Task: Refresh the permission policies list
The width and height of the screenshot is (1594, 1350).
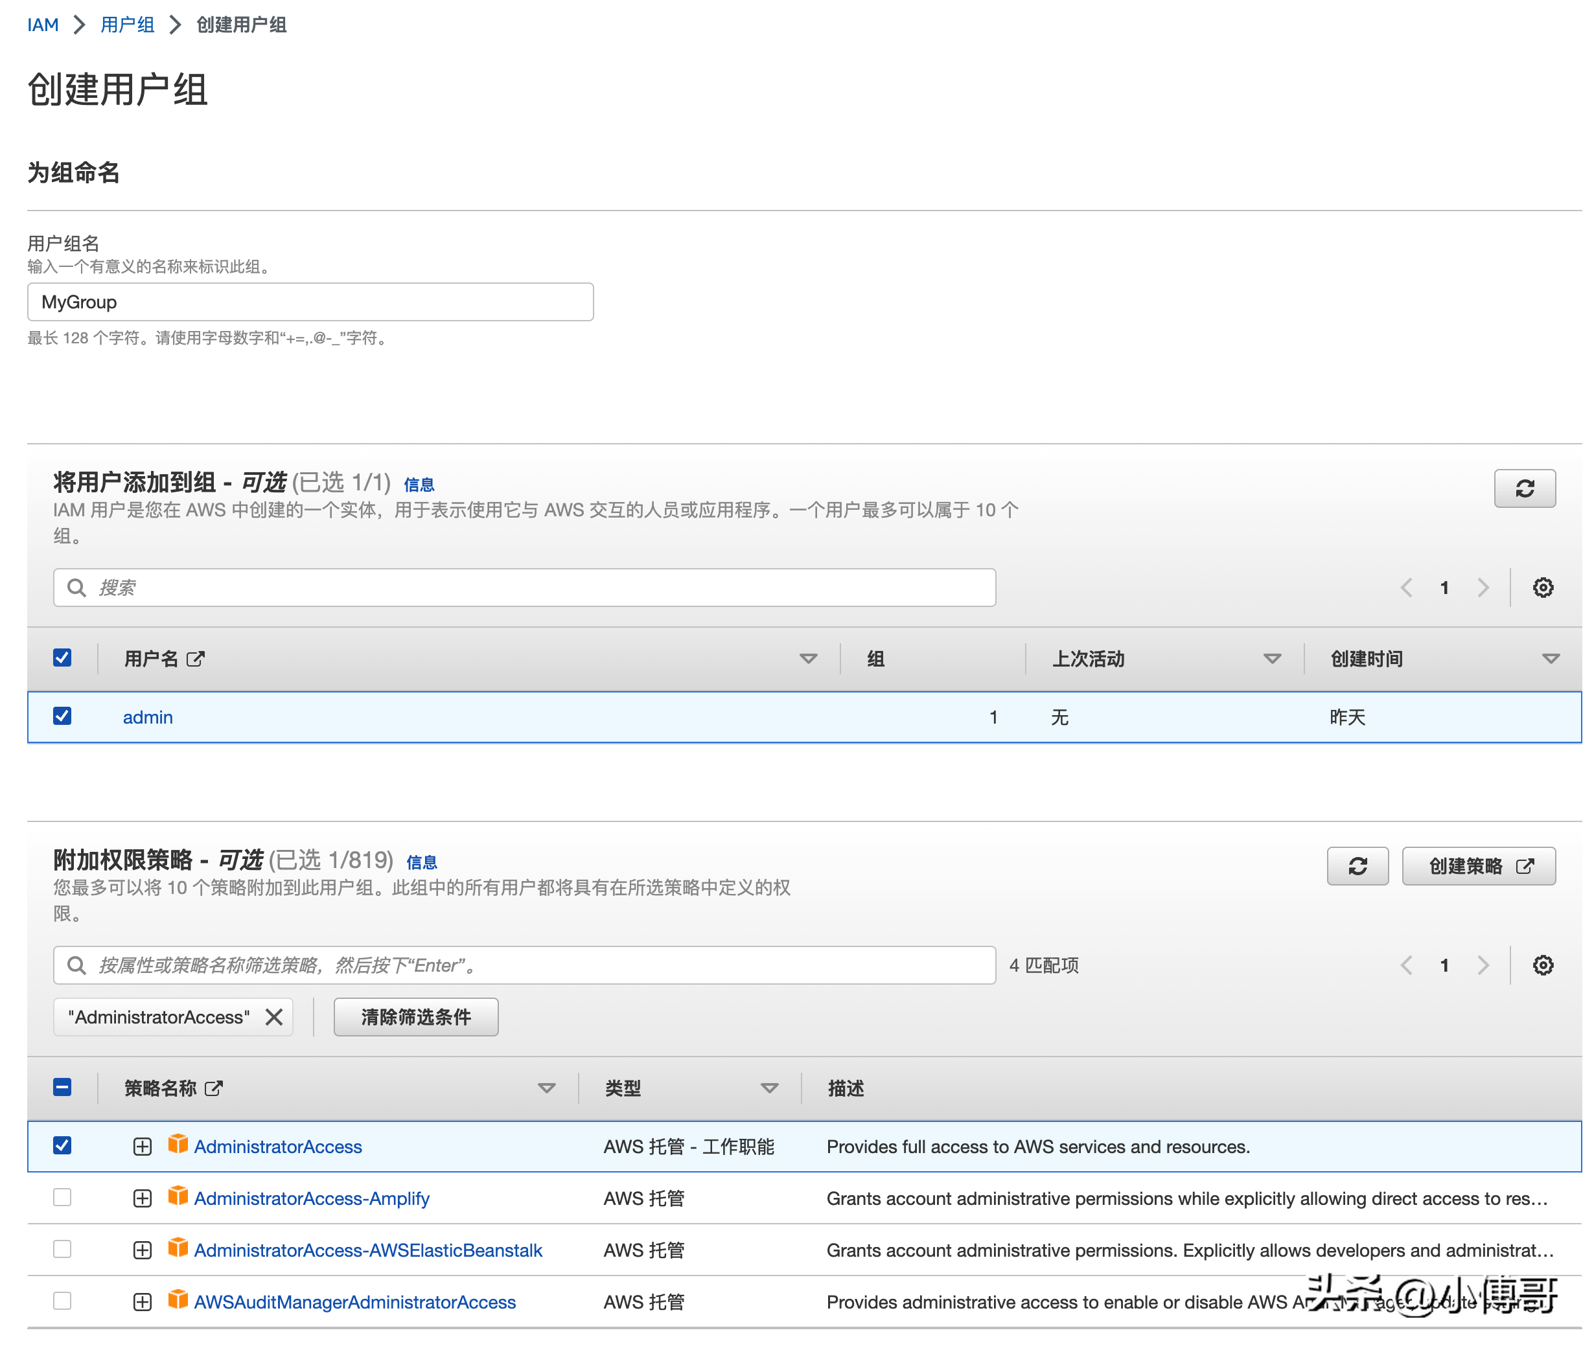Action: coord(1357,865)
